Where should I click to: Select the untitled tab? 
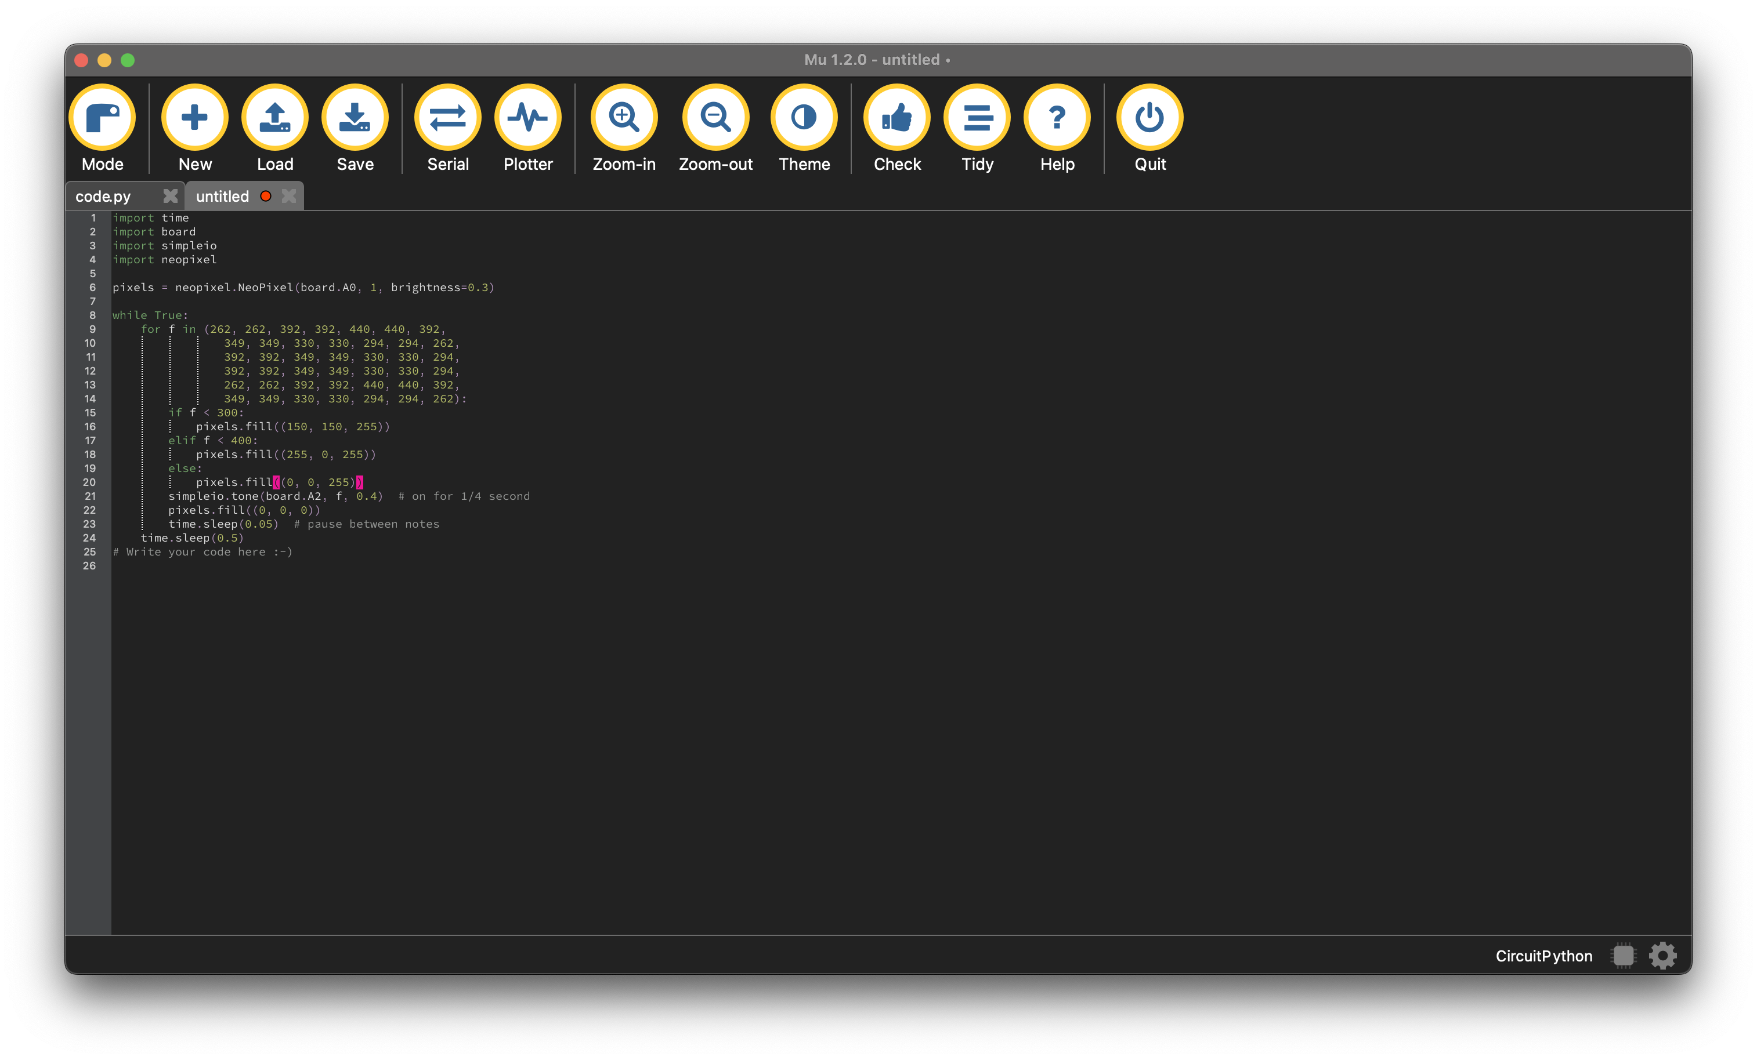(222, 197)
